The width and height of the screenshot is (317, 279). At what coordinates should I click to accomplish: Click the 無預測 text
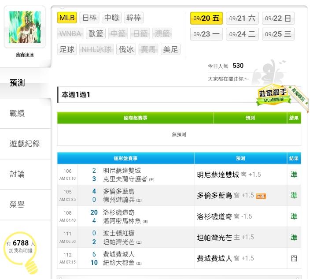pyautogui.click(x=179, y=134)
